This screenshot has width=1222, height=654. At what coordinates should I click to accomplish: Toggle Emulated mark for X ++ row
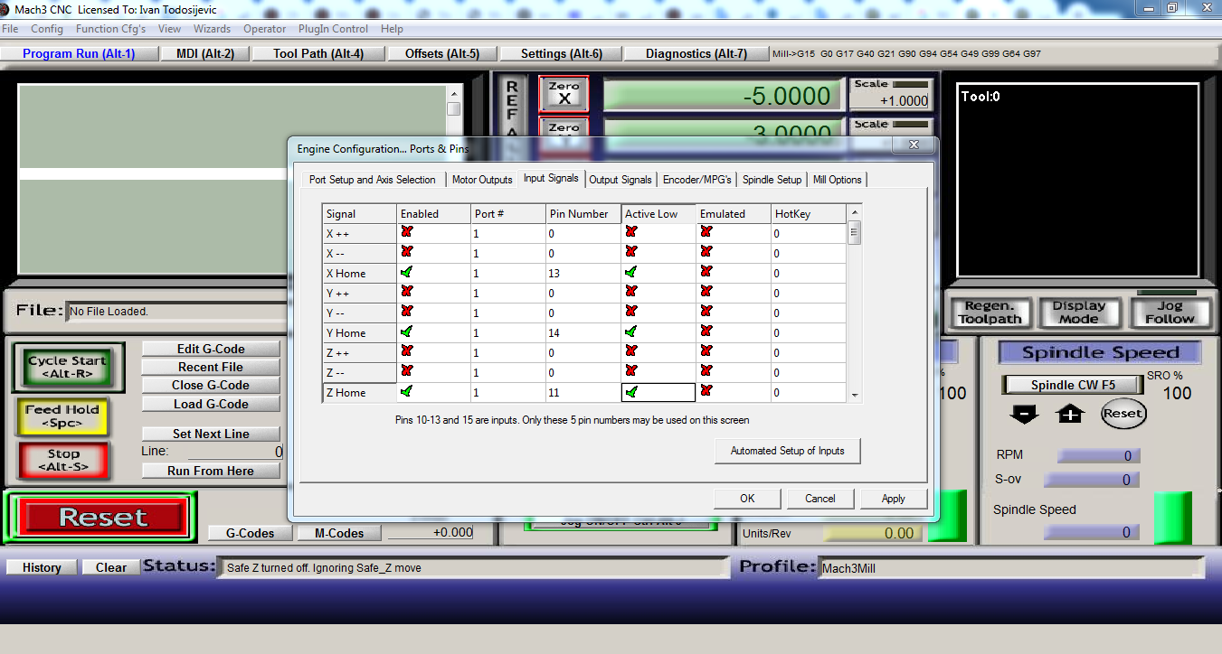pyautogui.click(x=706, y=232)
